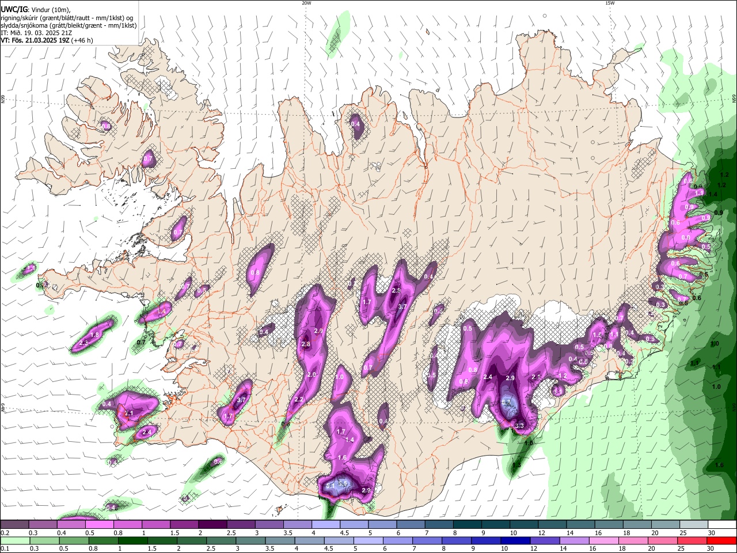Image resolution: width=737 pixels, height=553 pixels.
Task: Select the snow legend swatch between 25 and 30
Action: pyautogui.click(x=694, y=524)
